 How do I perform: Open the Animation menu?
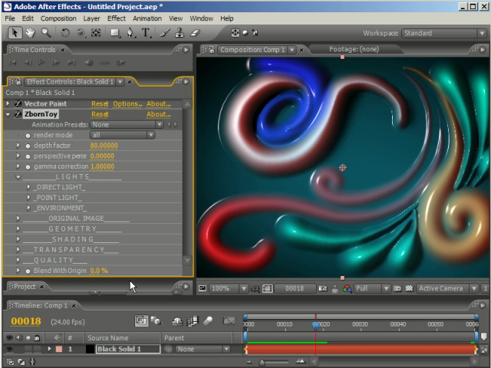[147, 18]
